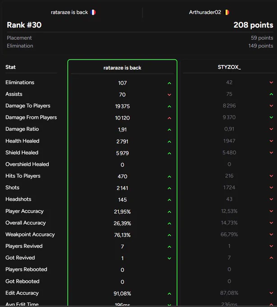Click the Edit Accuracy label
Viewport: 277px width, 307px height.
point(22,293)
